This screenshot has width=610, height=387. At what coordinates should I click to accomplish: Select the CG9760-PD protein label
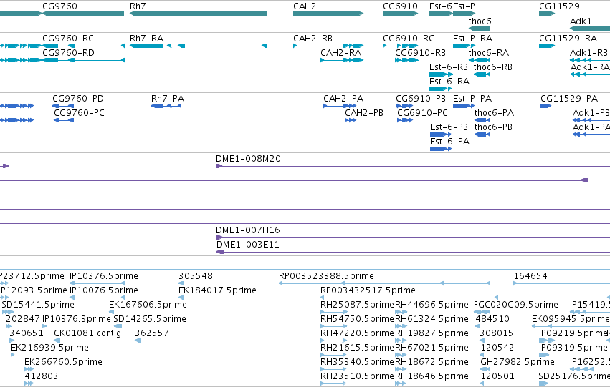(78, 99)
